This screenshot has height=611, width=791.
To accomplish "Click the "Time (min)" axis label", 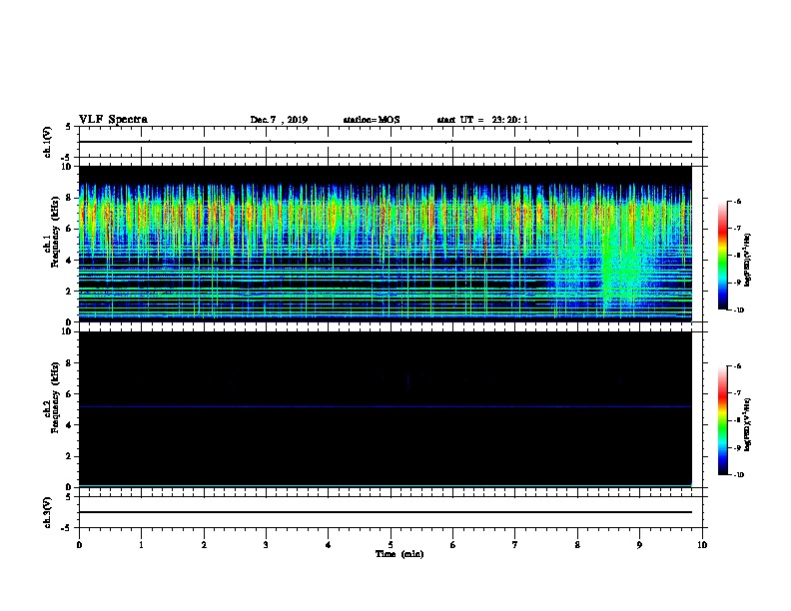I will [399, 554].
